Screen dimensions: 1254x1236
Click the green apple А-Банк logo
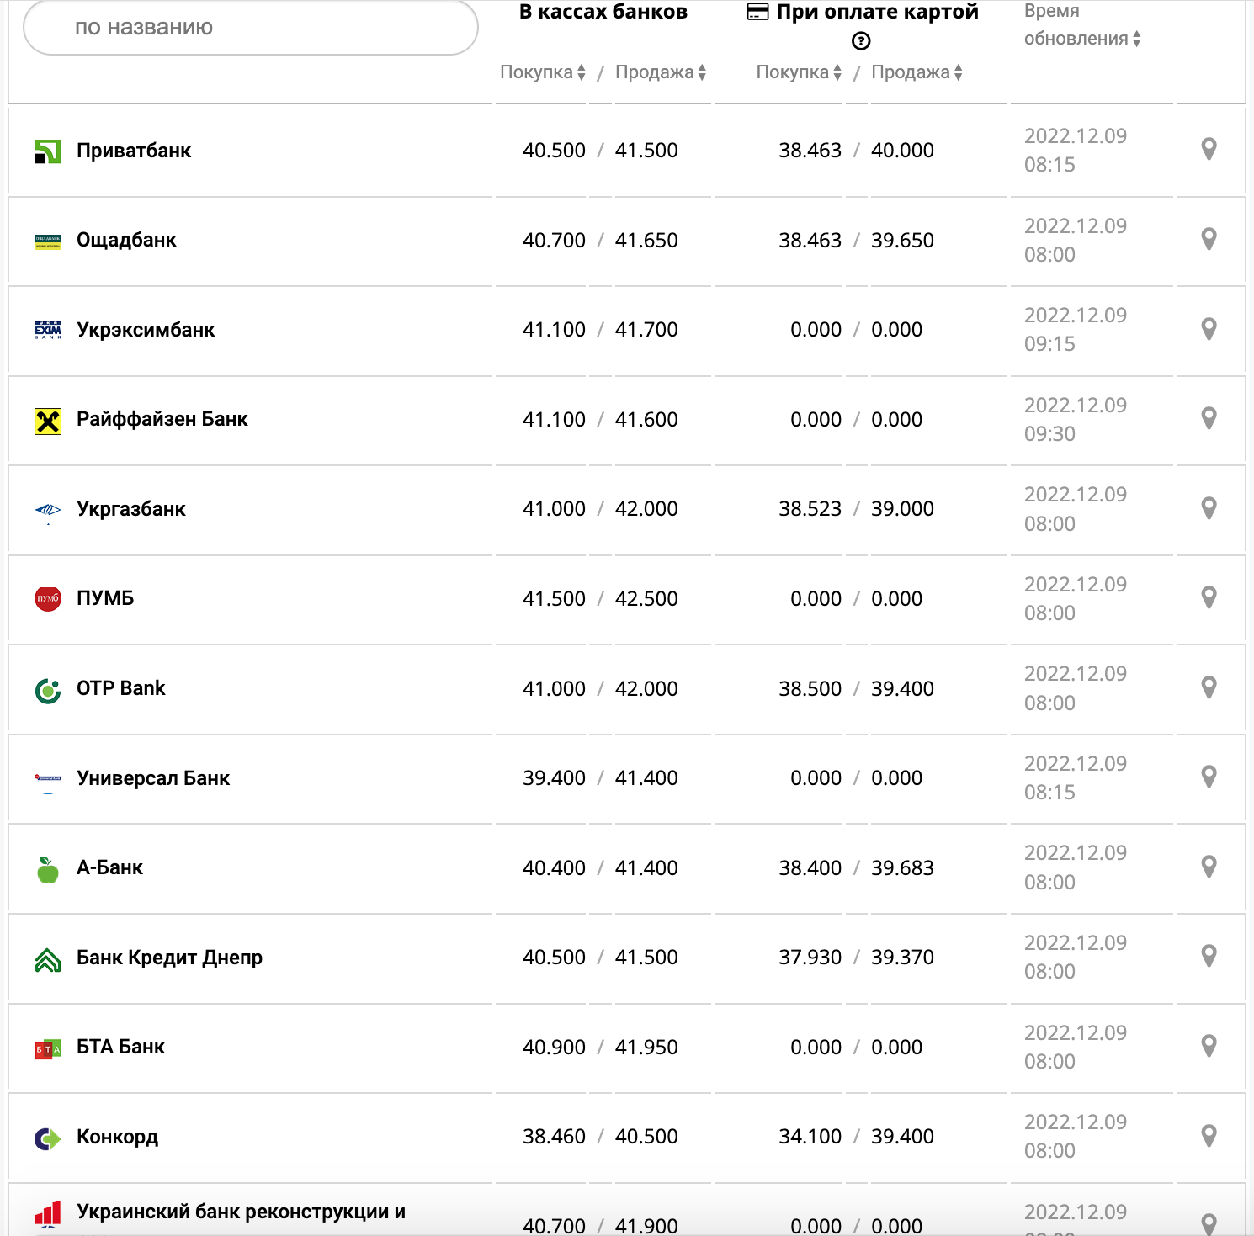48,869
